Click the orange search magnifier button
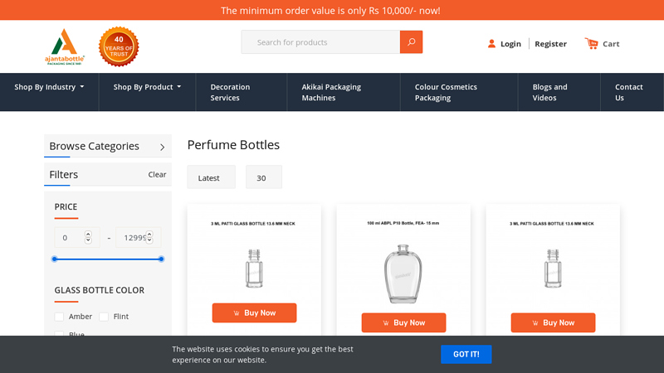The width and height of the screenshot is (664, 373). click(x=411, y=42)
